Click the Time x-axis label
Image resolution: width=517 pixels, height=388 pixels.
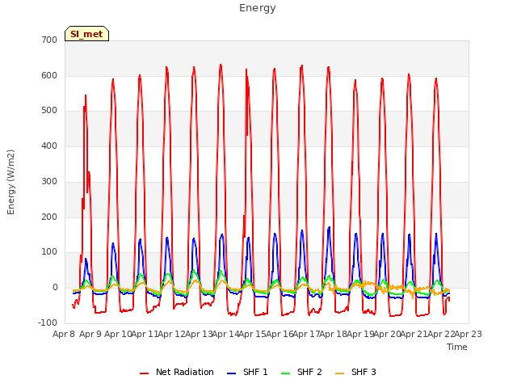[457, 347]
